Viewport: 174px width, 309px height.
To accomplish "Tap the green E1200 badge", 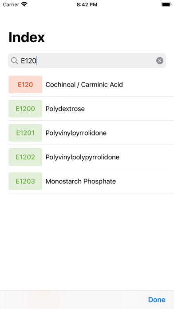I will tap(25, 109).
